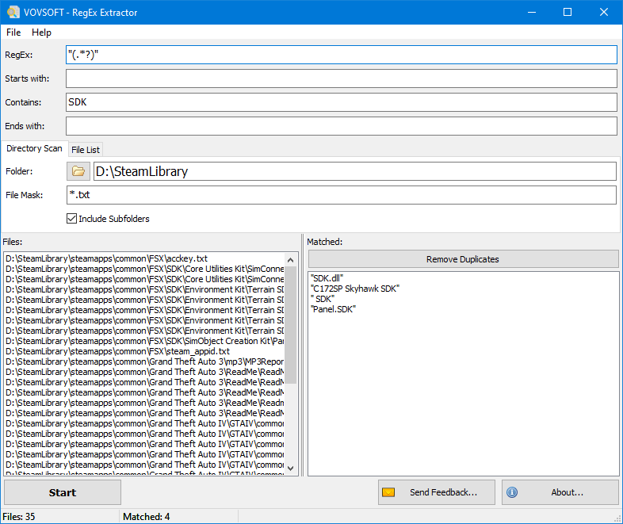Select the steam_appid.txt file row
The height and width of the screenshot is (524, 623).
pyautogui.click(x=144, y=352)
